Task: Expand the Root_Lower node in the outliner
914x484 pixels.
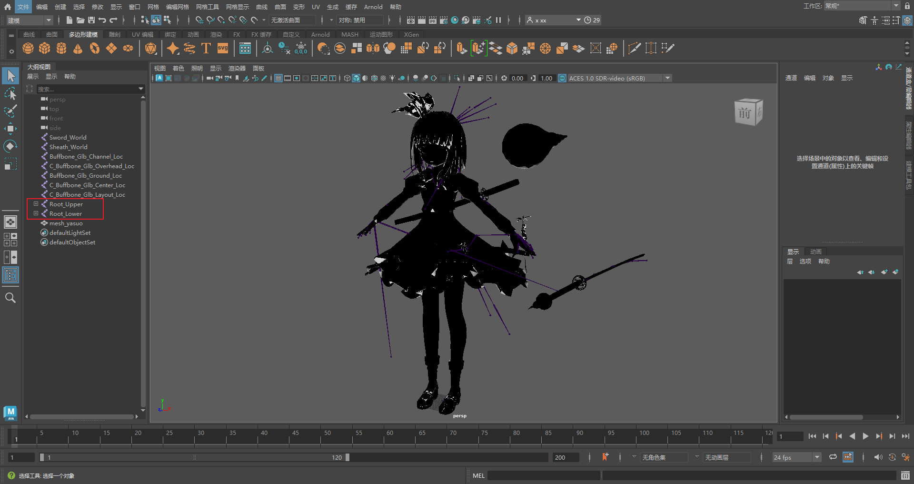Action: click(36, 213)
